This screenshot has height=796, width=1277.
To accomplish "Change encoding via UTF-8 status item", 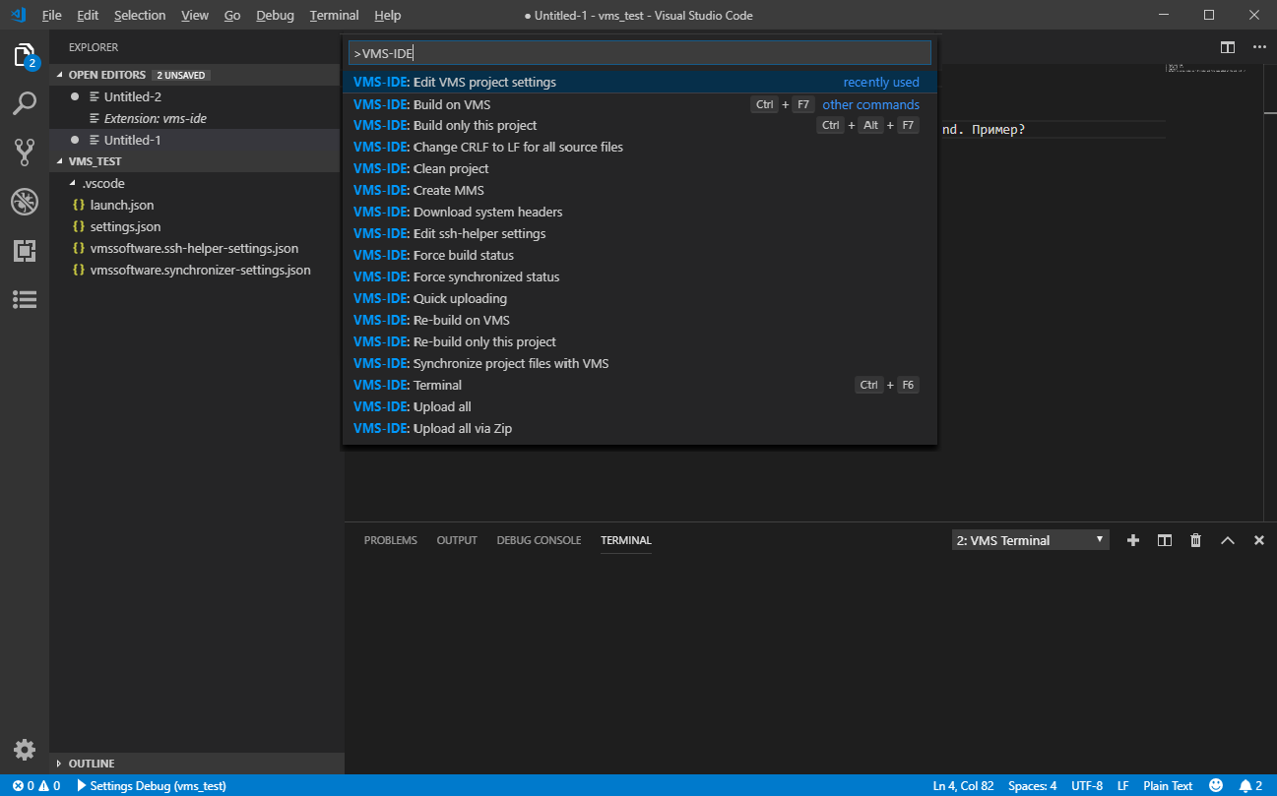I will [x=1087, y=786].
